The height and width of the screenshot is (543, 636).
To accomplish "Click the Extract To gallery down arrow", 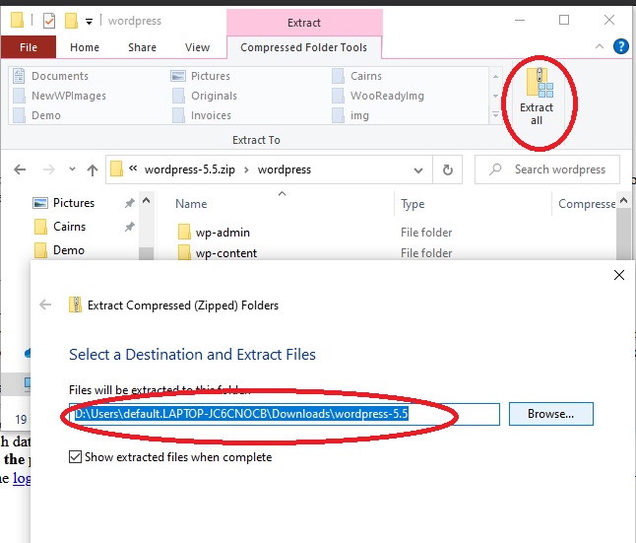I will 495,96.
